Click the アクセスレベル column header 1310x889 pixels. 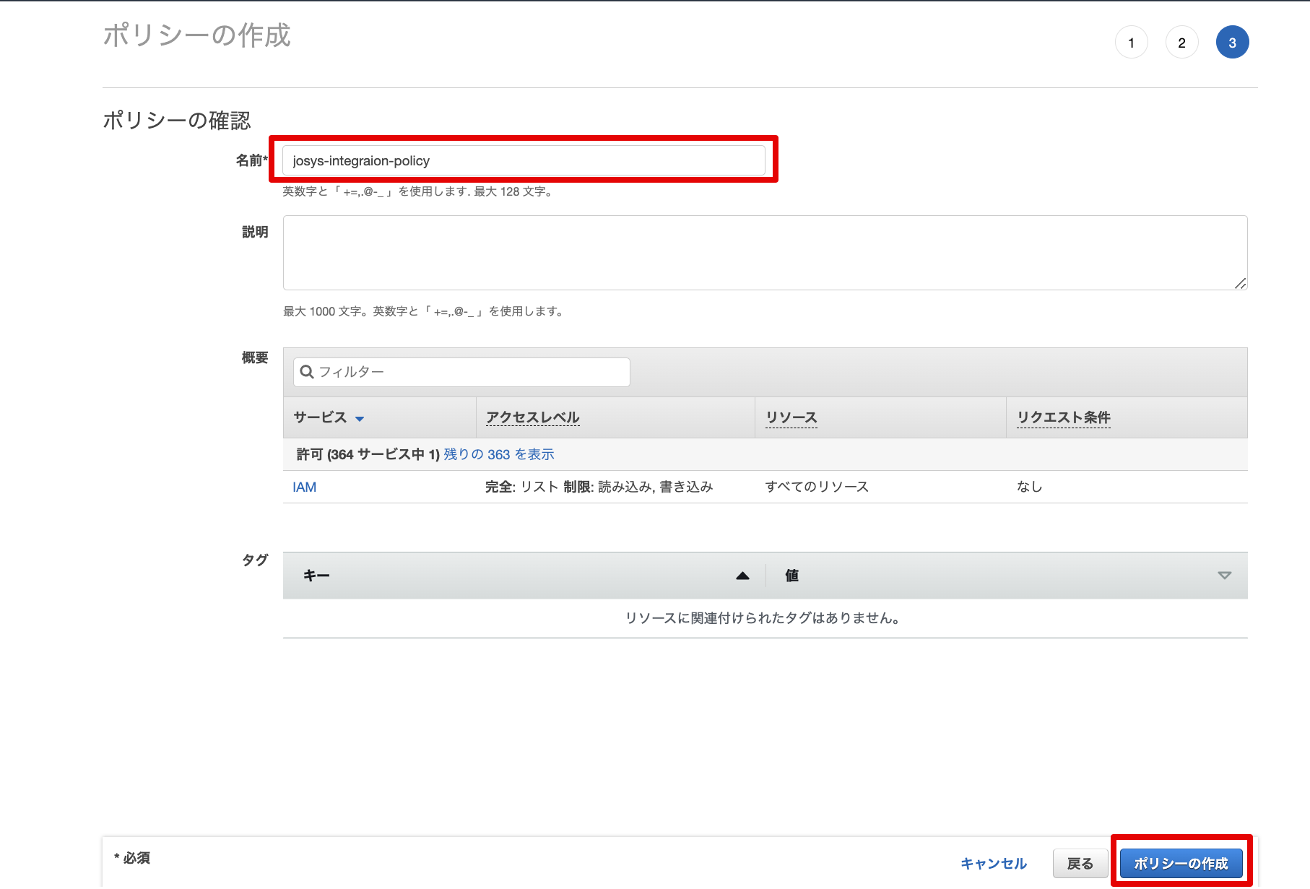tap(532, 417)
